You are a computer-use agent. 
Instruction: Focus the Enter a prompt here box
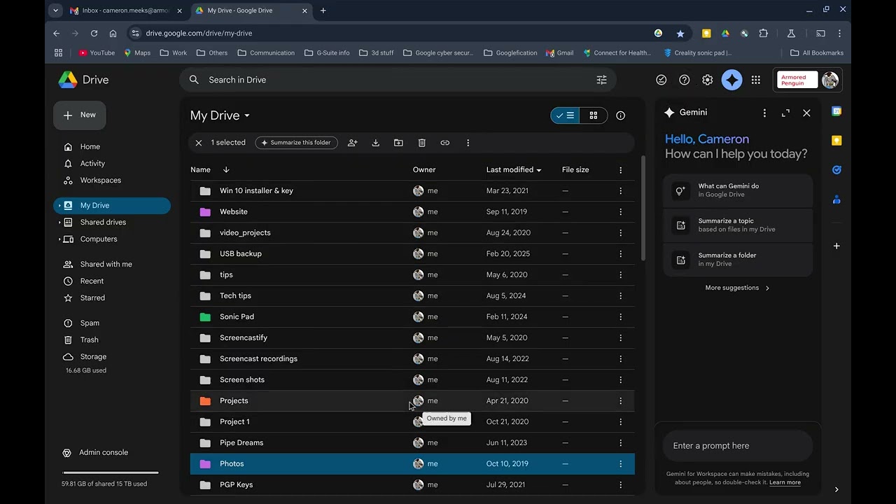pos(738,446)
